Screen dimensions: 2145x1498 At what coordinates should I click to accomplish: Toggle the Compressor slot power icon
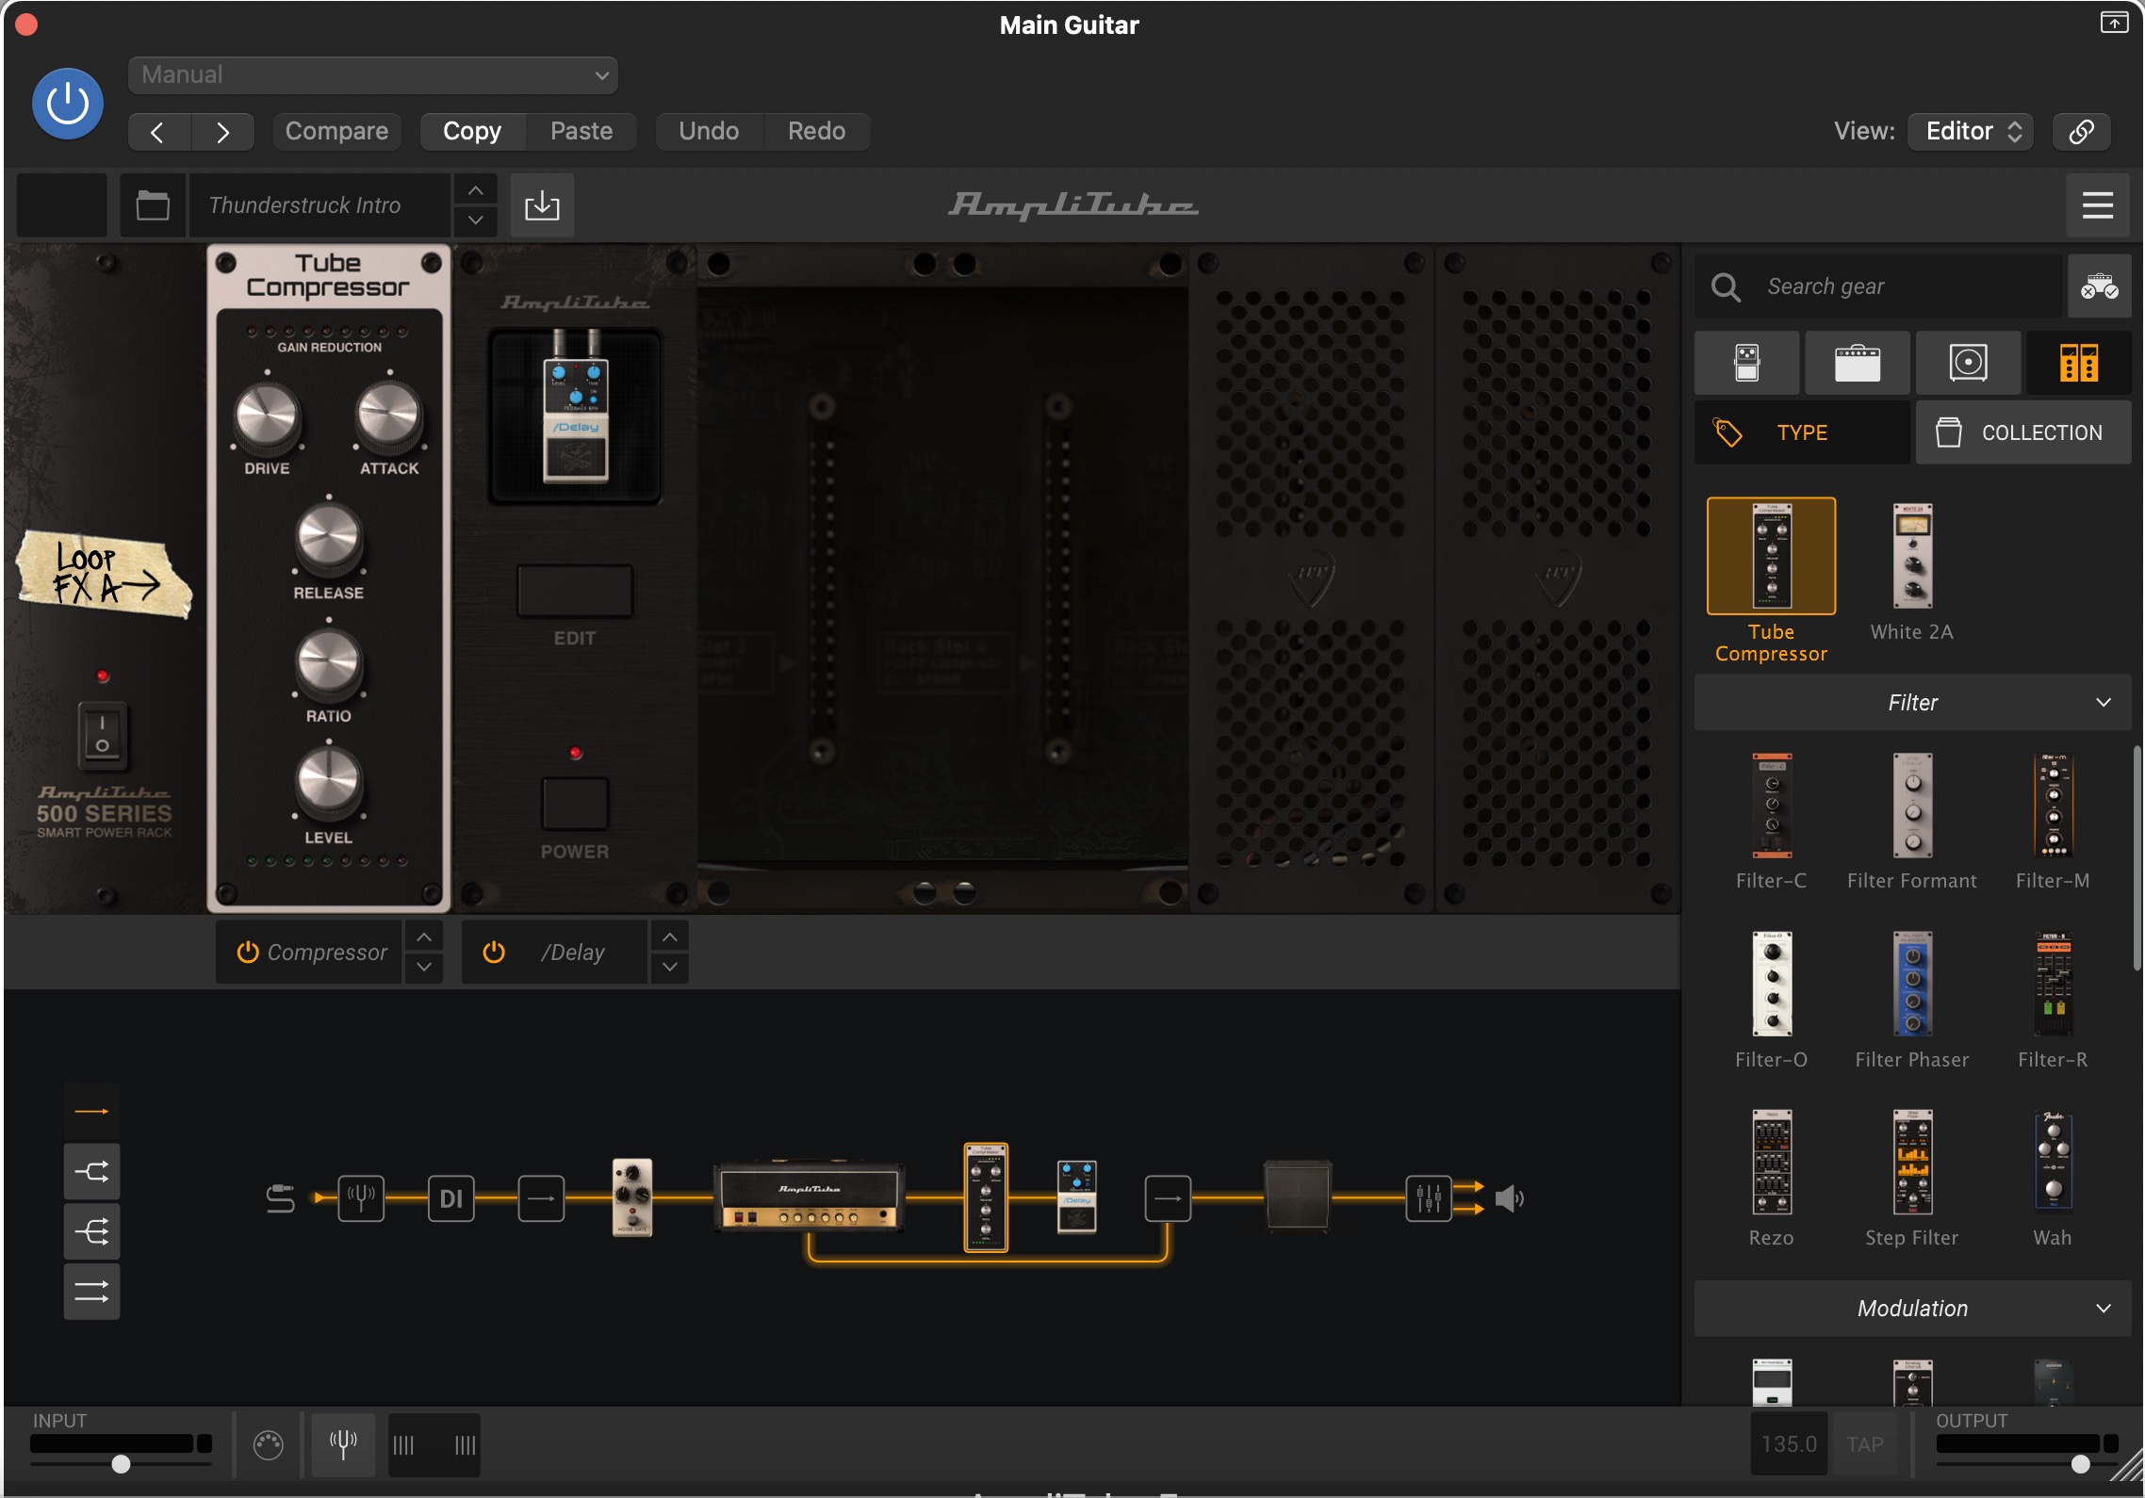tap(248, 953)
